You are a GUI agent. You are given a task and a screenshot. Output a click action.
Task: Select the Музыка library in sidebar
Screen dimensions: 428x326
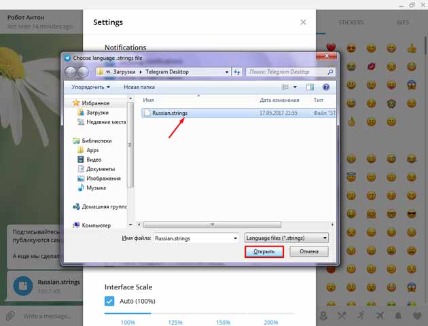pos(96,187)
